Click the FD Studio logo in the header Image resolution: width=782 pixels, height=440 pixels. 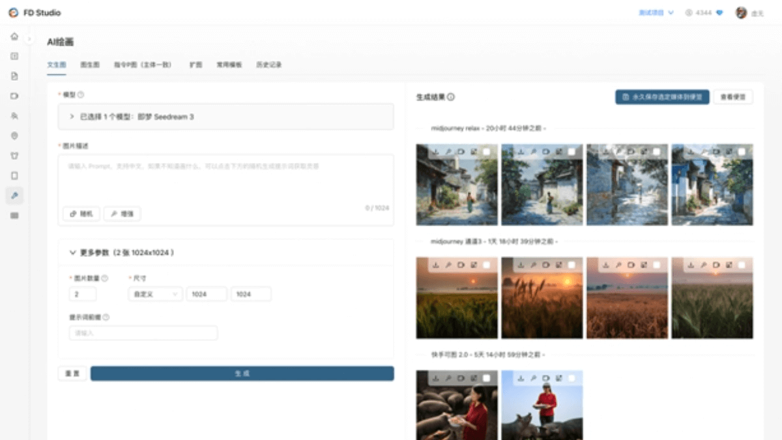point(13,12)
